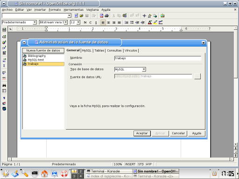
Task: Switch to the Tablas tab
Action: click(x=99, y=50)
